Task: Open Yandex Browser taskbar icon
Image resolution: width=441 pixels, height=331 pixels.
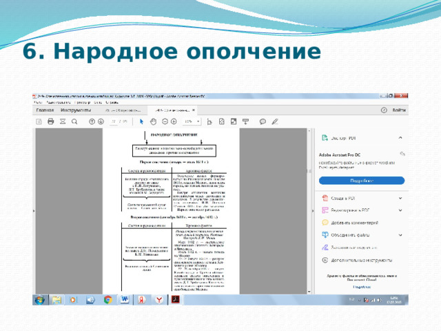Action: 159,300
